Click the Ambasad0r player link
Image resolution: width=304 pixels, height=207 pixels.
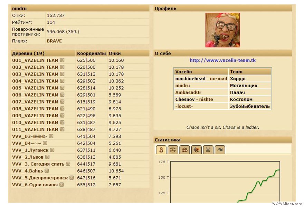coord(188,92)
